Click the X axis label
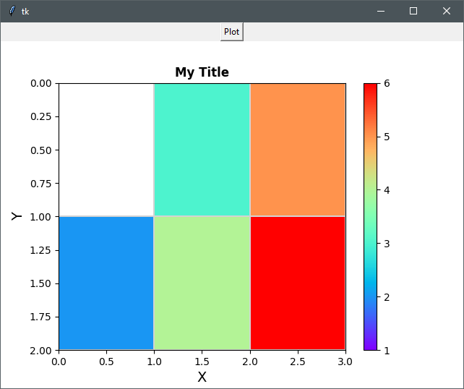Image resolution: width=464 pixels, height=389 pixels. coord(202,377)
